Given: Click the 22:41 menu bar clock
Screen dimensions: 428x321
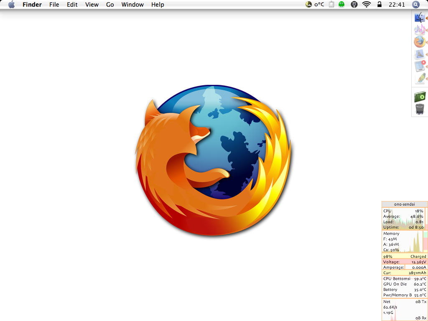Looking at the screenshot, I should (397, 5).
